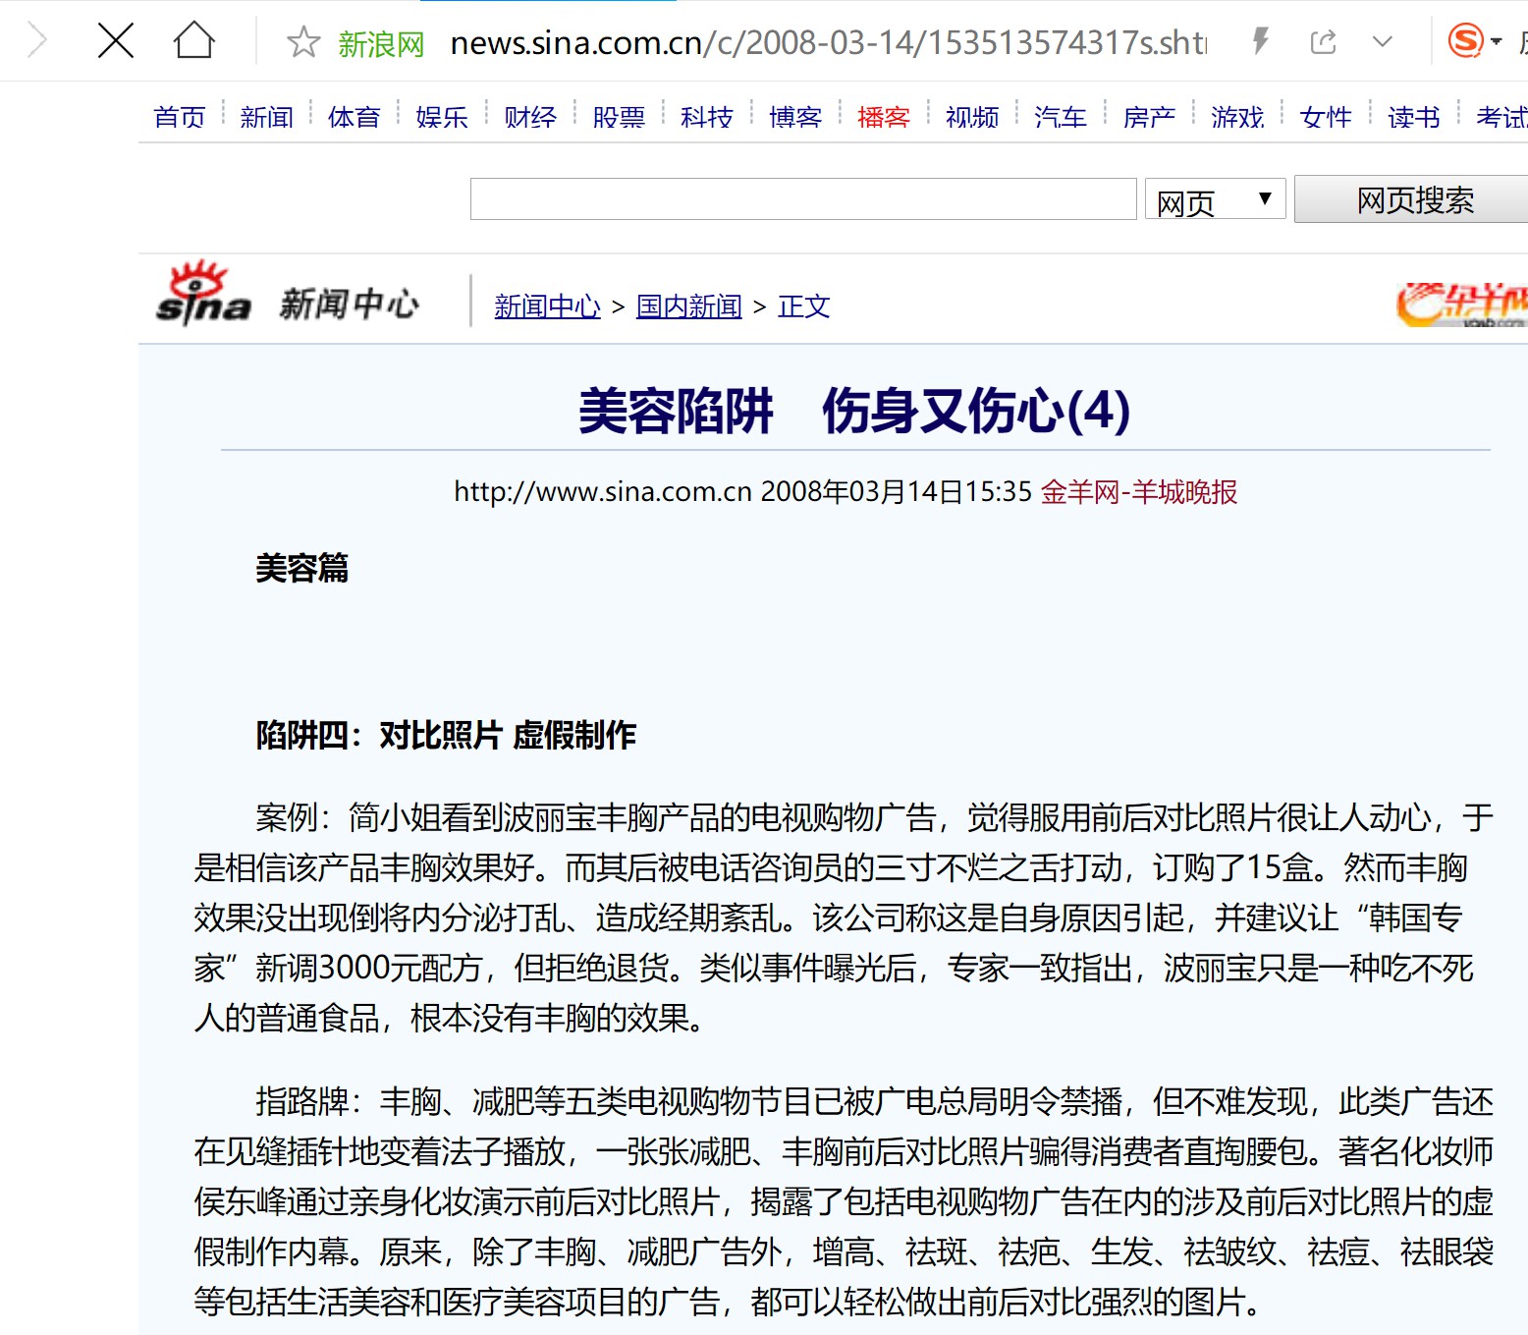The width and height of the screenshot is (1528, 1335).
Task: Open the 金羊网-羊城晚报 source link
Action: point(1139,491)
